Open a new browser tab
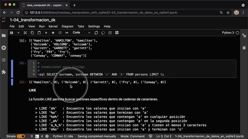Viewport: 248px width, 139px height. [x=74, y=5]
